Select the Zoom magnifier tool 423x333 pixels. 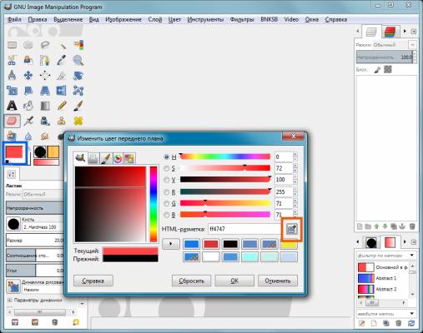(x=78, y=60)
